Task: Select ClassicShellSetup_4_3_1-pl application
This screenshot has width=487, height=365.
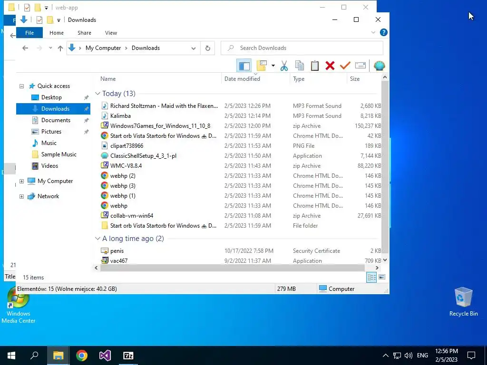Action: click(143, 156)
